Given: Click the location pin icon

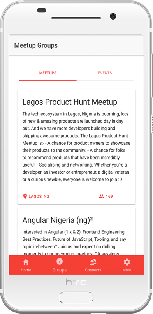Looking at the screenshot, I should tap(25, 196).
